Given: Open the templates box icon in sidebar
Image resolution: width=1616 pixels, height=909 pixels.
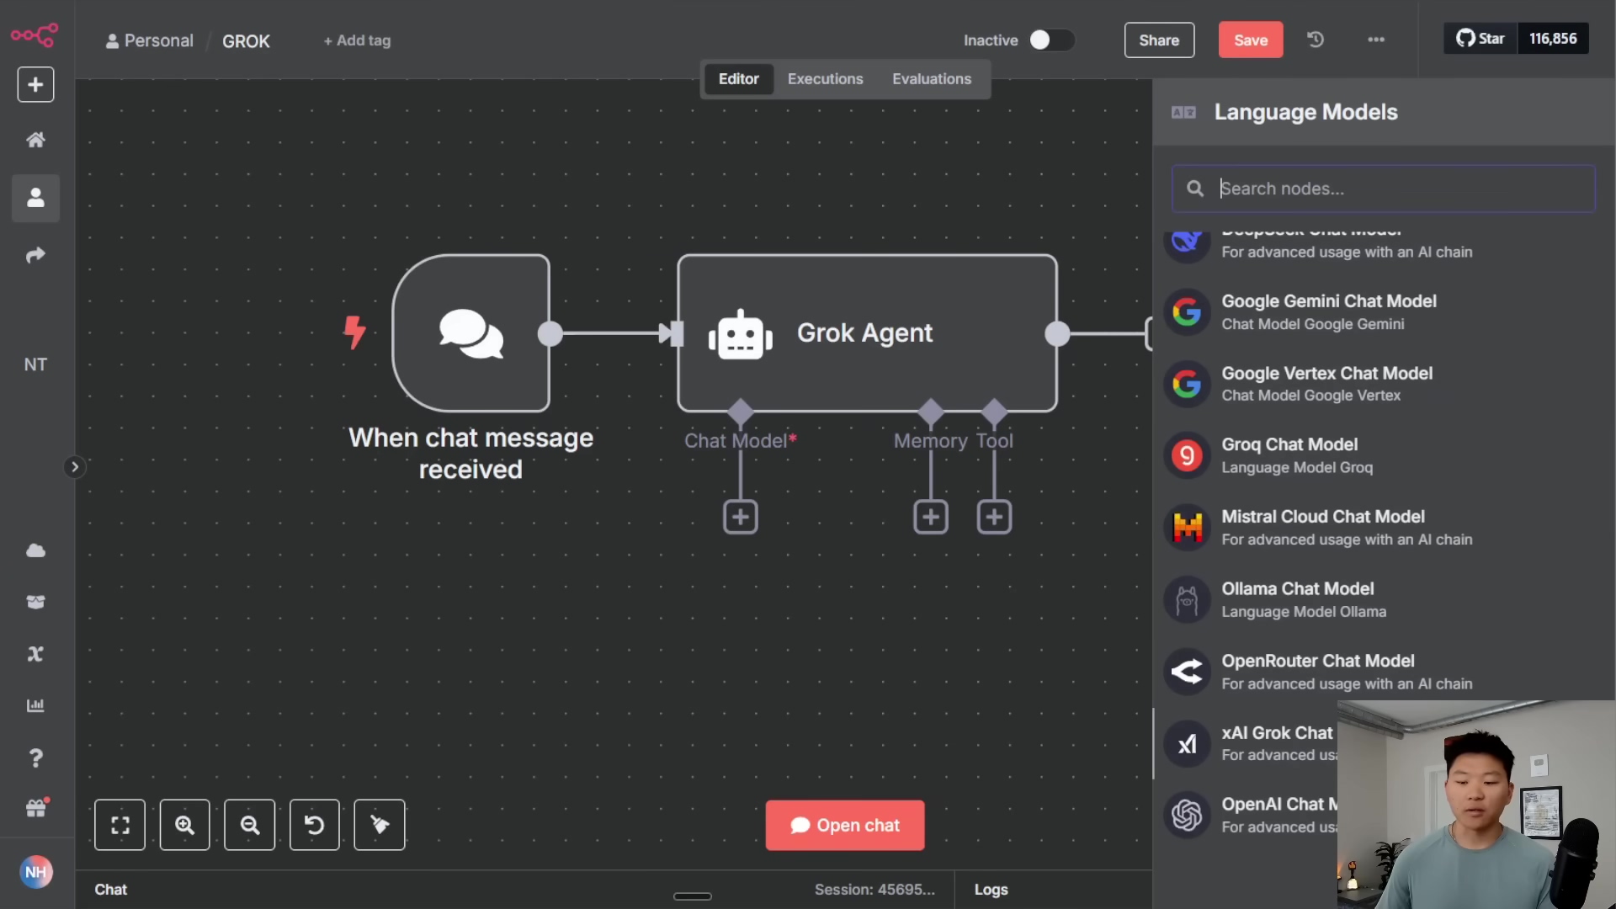Looking at the screenshot, I should (35, 602).
